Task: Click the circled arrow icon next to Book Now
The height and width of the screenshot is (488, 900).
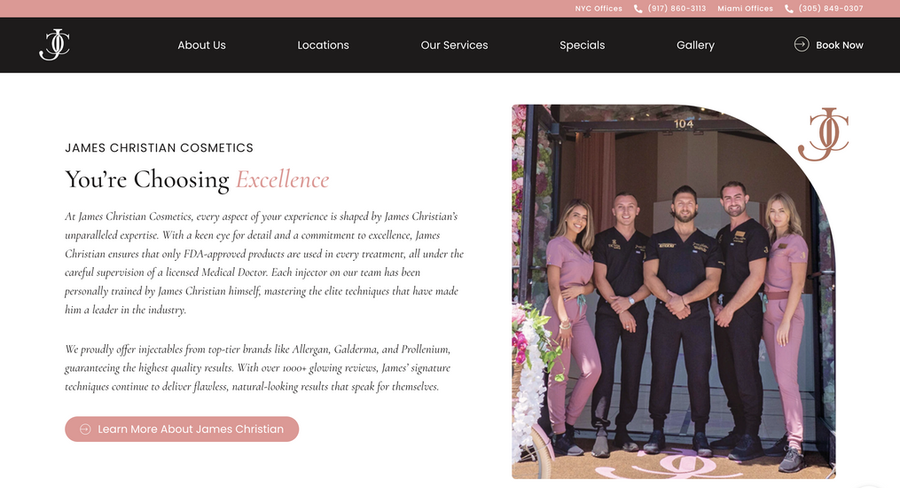Action: (x=802, y=44)
